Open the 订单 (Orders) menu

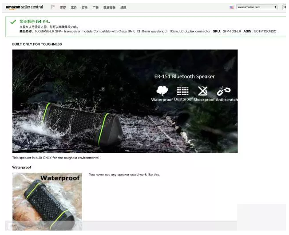[85, 8]
